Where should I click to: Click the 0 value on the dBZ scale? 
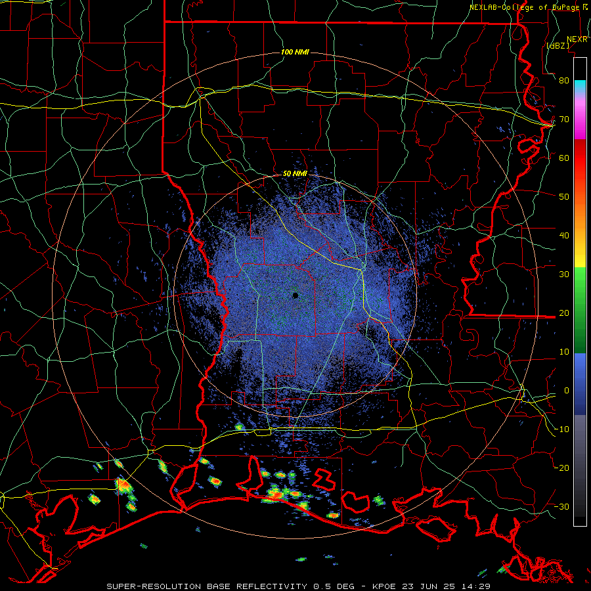tap(567, 391)
